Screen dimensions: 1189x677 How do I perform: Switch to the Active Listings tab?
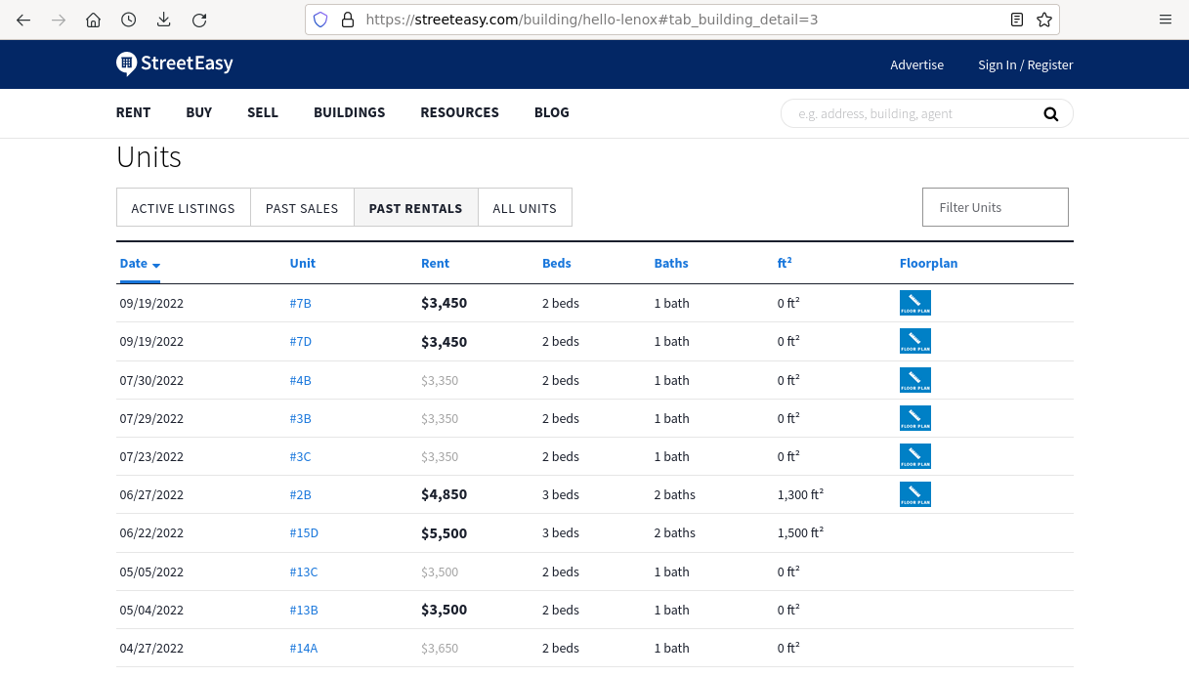click(183, 208)
